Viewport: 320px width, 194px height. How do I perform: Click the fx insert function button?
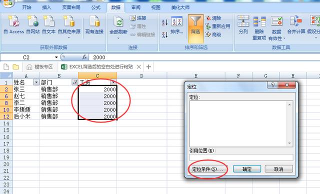pos(84,57)
